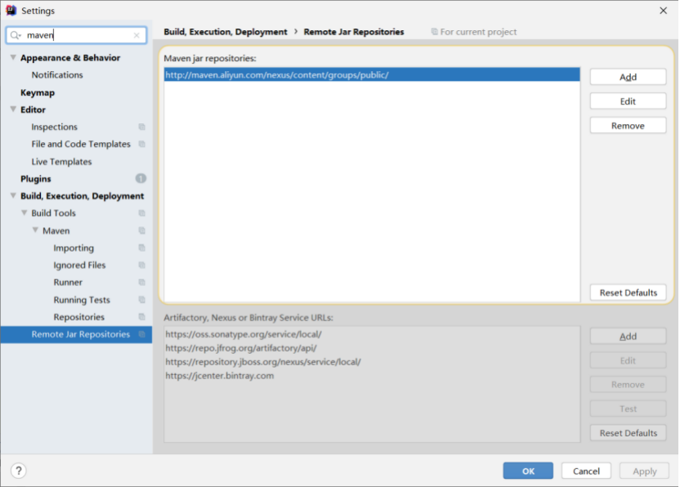Click the project-level icon beside File and Code Templates

coord(142,144)
